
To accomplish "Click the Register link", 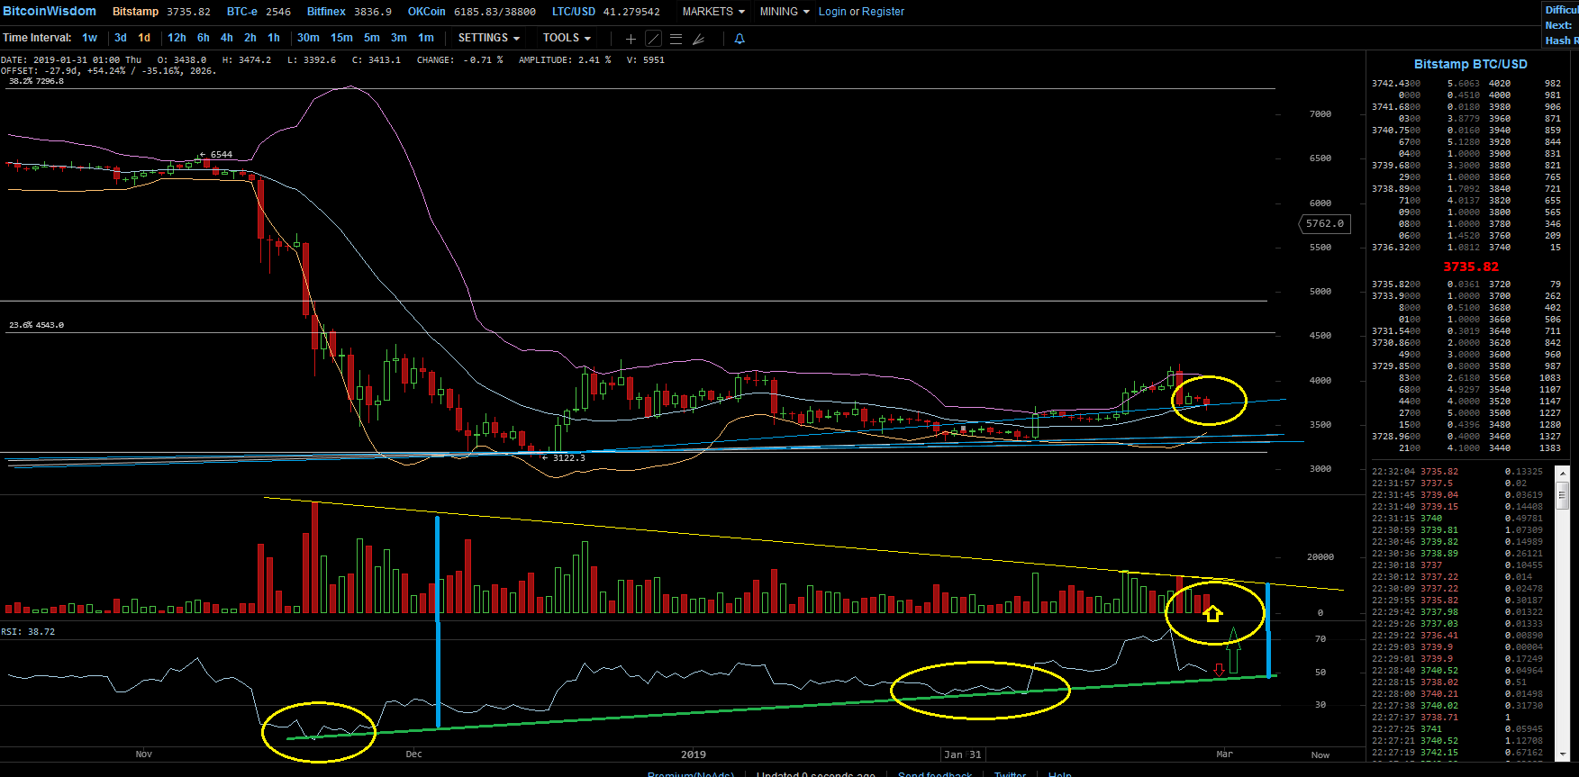I will pyautogui.click(x=883, y=12).
